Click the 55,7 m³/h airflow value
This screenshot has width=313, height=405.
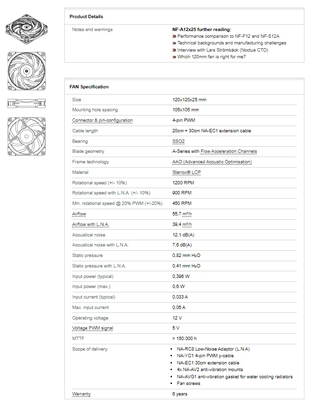182,214
